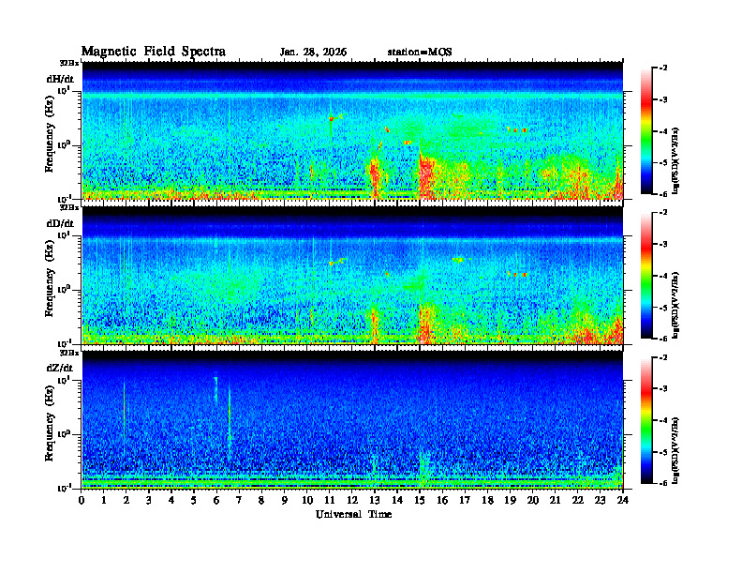Click the log PSD label of dH/dt color bar
This screenshot has height=574, width=742.
(x=675, y=160)
